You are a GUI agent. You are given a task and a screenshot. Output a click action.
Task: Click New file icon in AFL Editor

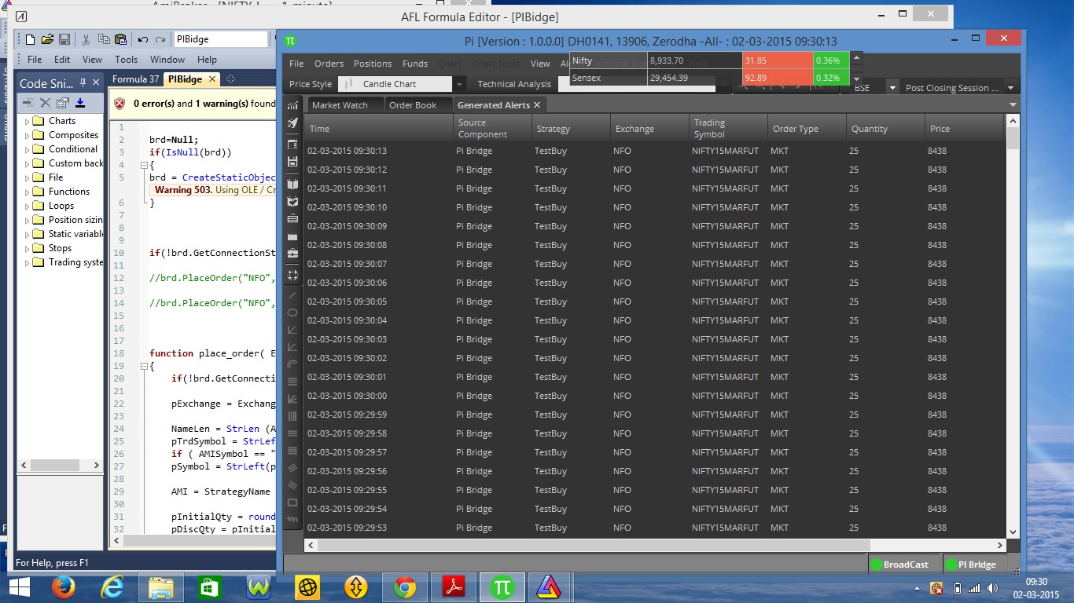pyautogui.click(x=30, y=39)
